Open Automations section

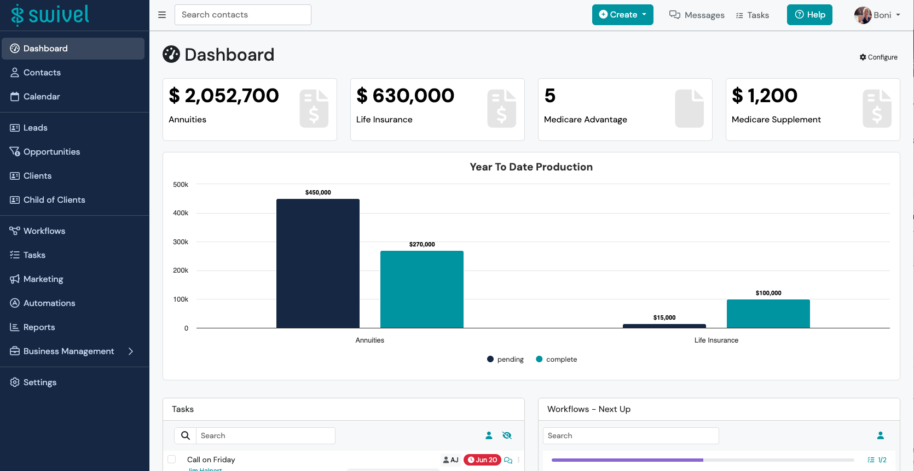[73, 303]
